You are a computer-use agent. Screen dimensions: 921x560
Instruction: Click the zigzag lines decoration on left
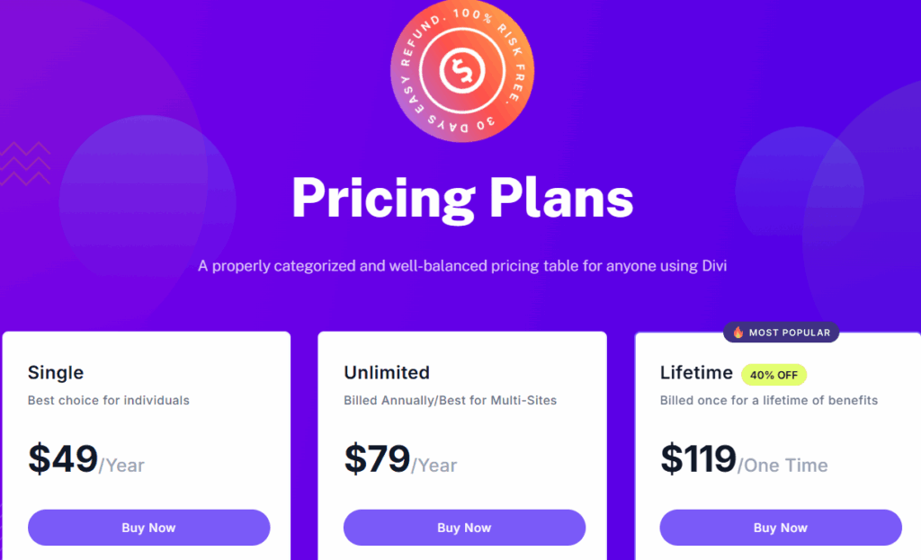point(25,164)
